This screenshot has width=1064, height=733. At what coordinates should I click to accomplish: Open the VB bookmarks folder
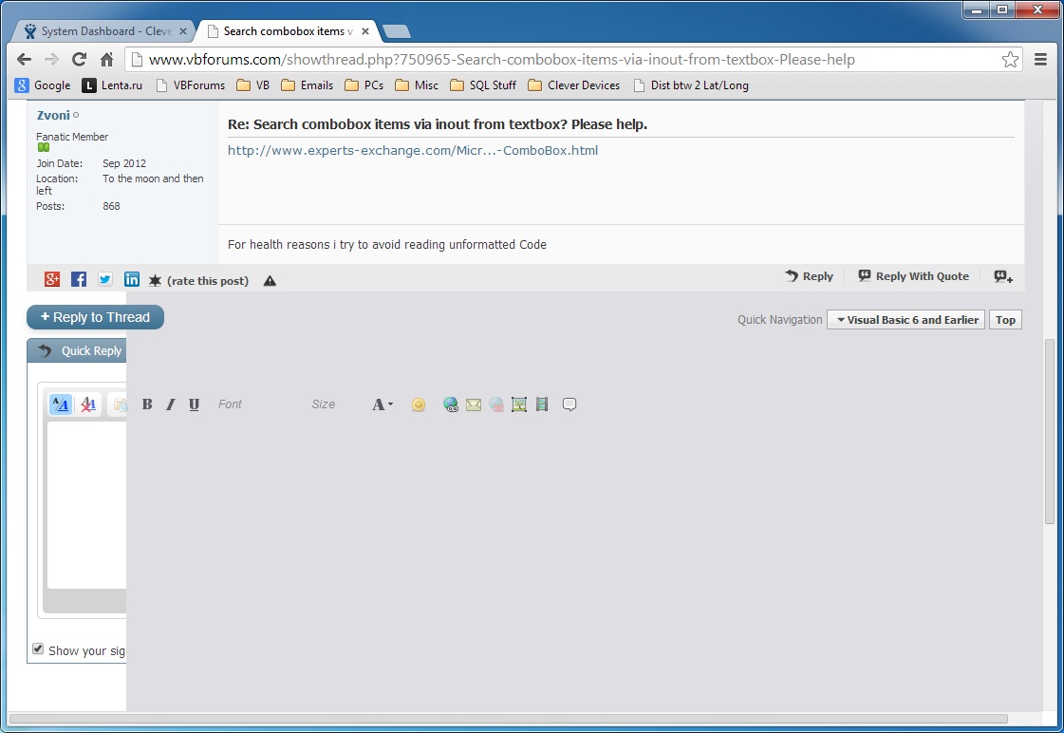click(253, 85)
